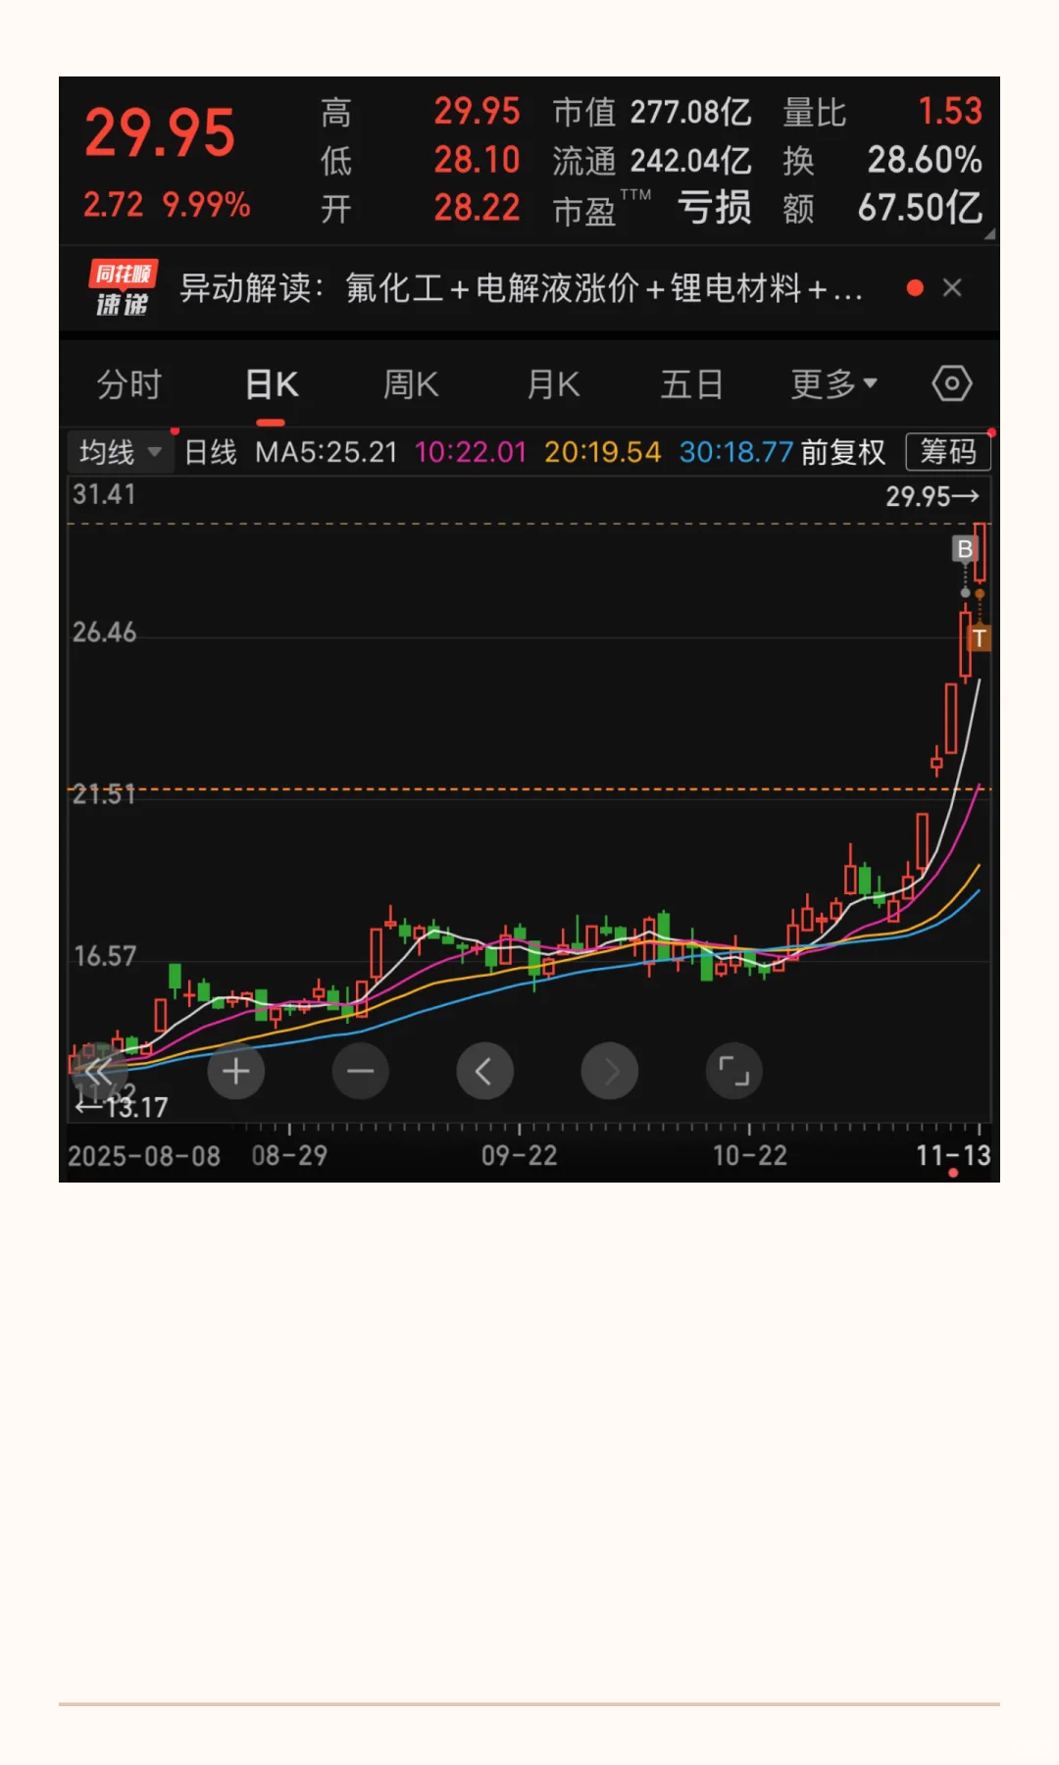Tap the 11-13 date label
The image size is (1059, 1765).
coord(953,1155)
